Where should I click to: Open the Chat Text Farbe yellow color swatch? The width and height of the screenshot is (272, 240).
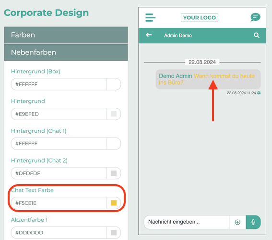pyautogui.click(x=114, y=203)
